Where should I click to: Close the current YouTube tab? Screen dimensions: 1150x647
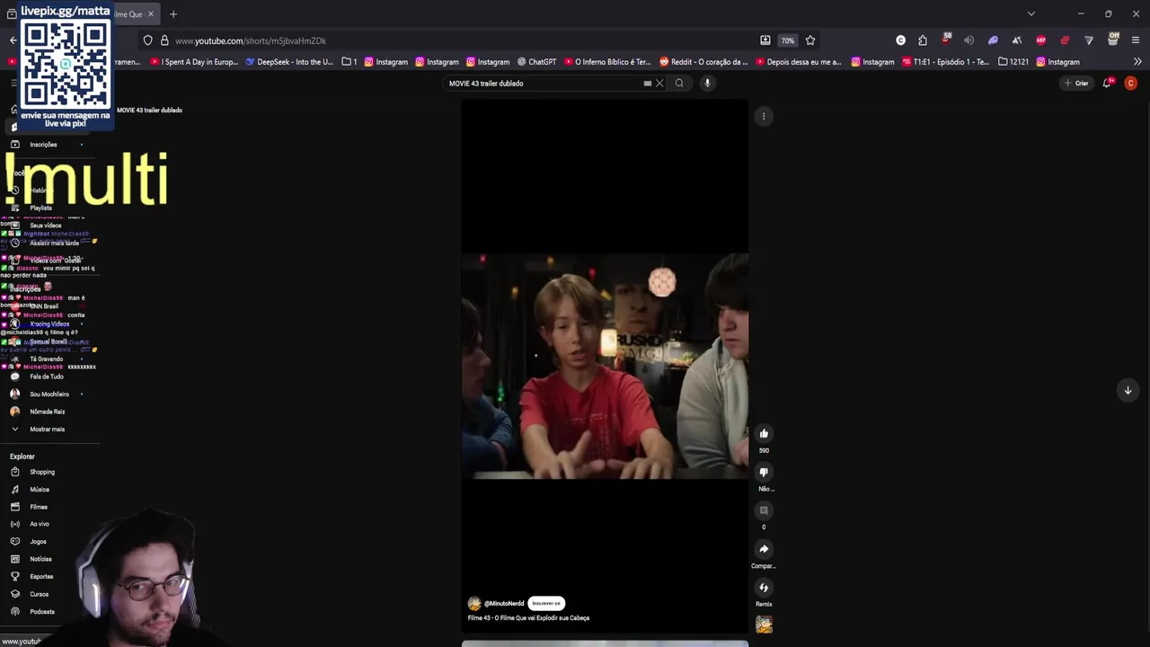[x=150, y=14]
